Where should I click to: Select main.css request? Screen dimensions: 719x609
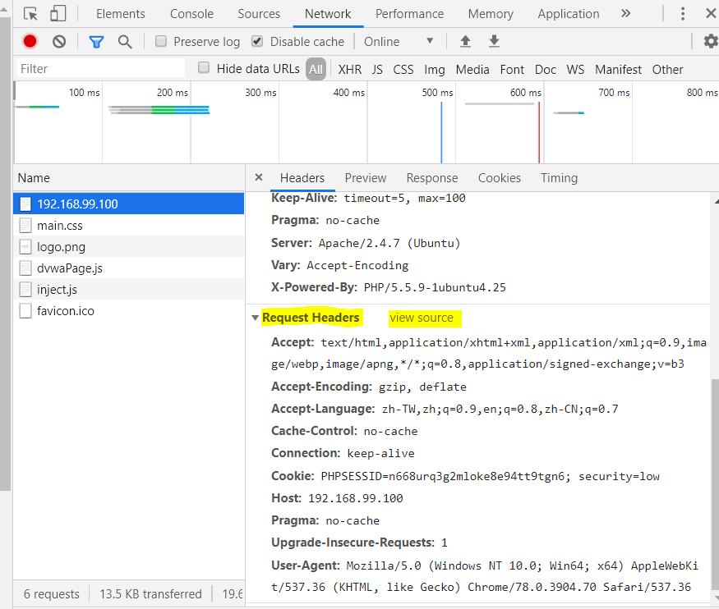pyautogui.click(x=128, y=225)
